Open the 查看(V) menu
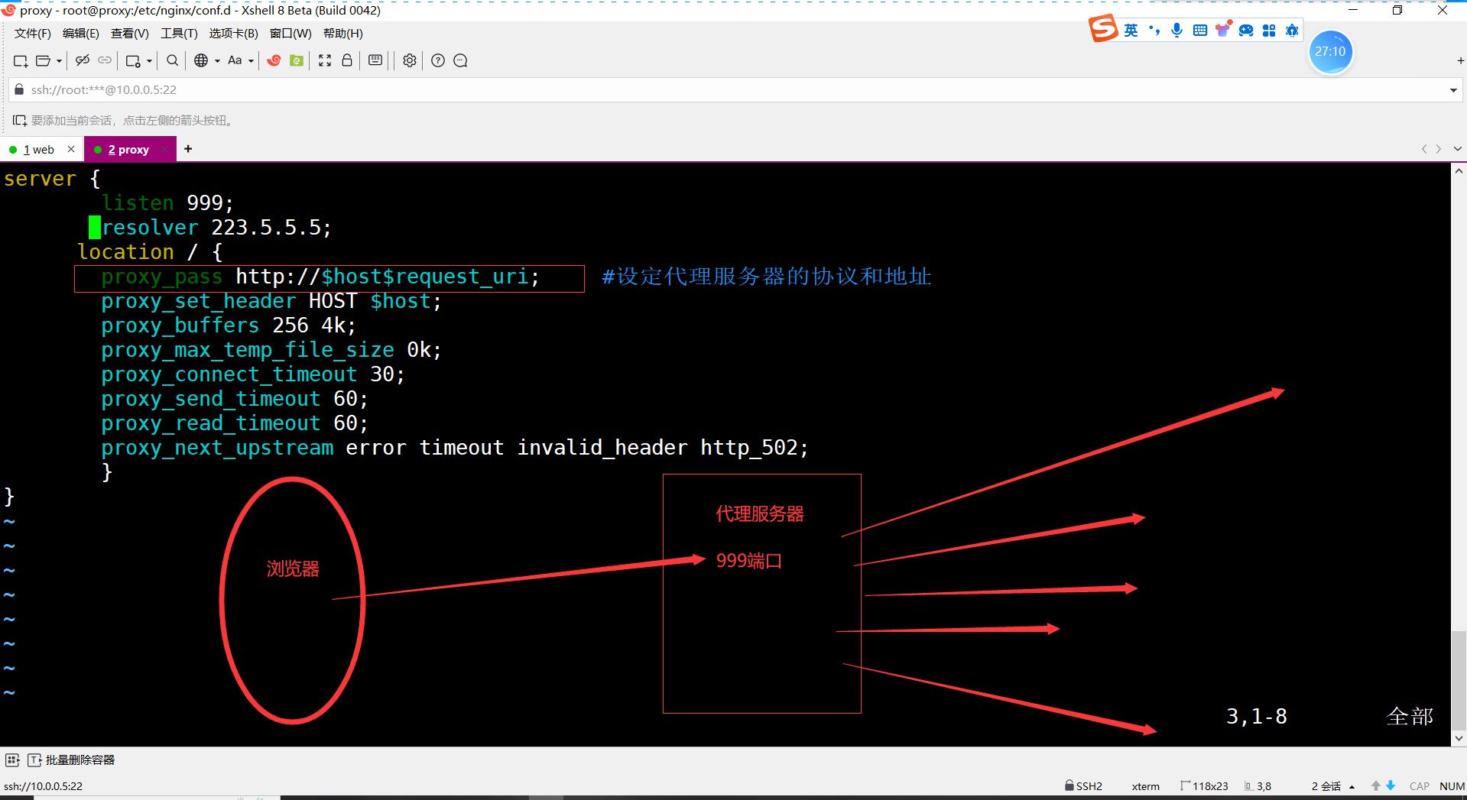 coord(130,34)
